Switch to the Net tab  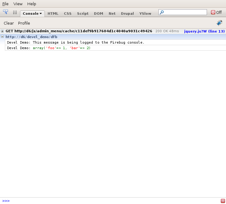point(112,14)
